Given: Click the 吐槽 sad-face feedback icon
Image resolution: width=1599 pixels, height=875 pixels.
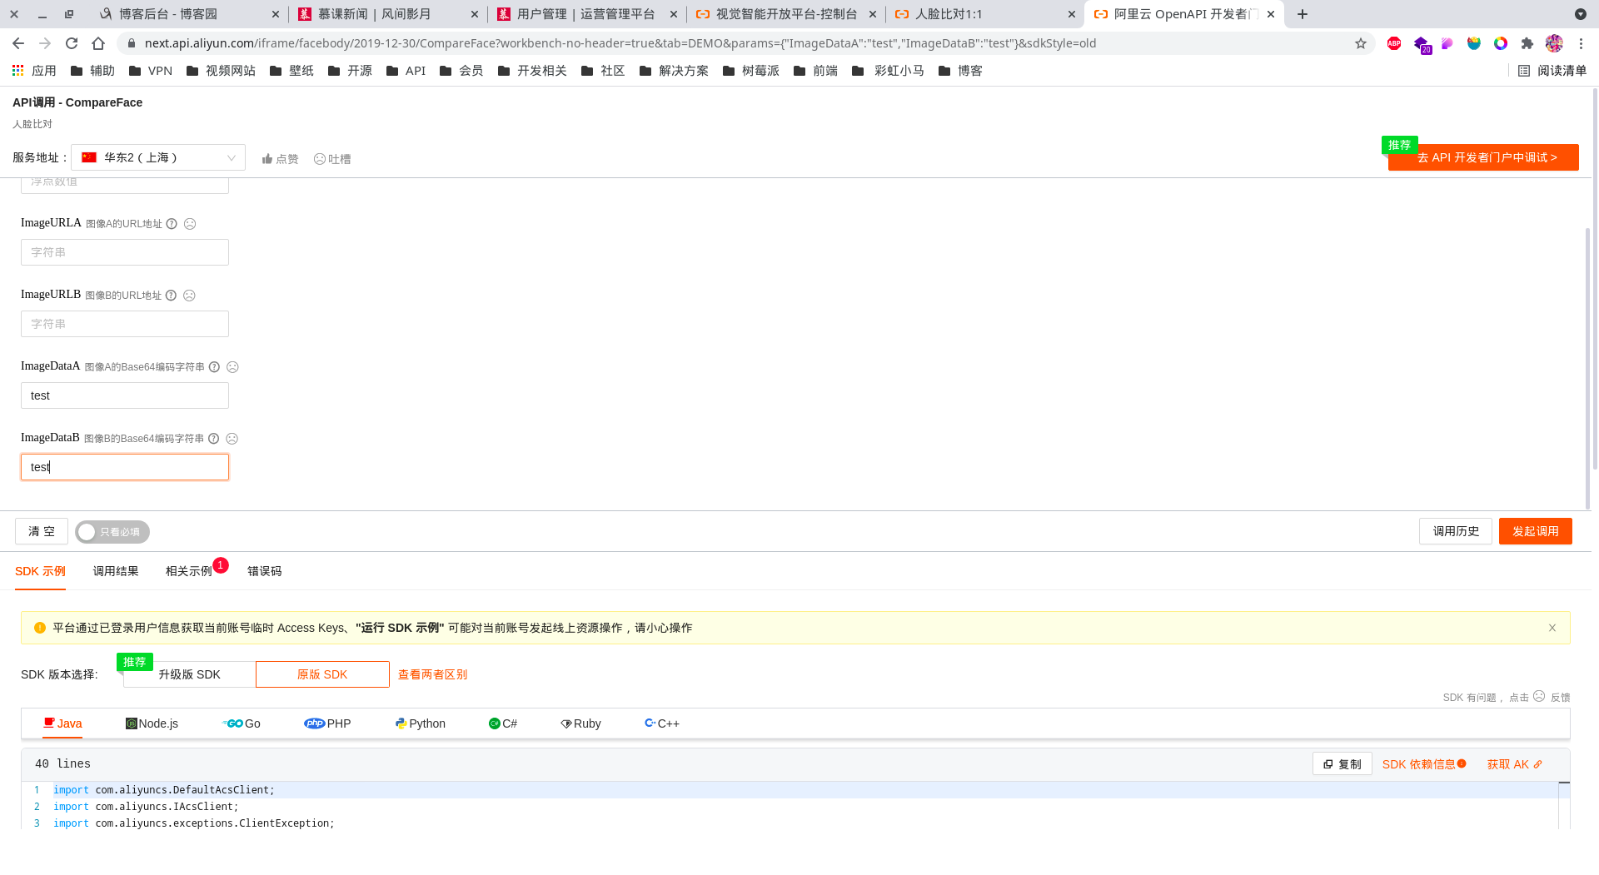Looking at the screenshot, I should (320, 158).
